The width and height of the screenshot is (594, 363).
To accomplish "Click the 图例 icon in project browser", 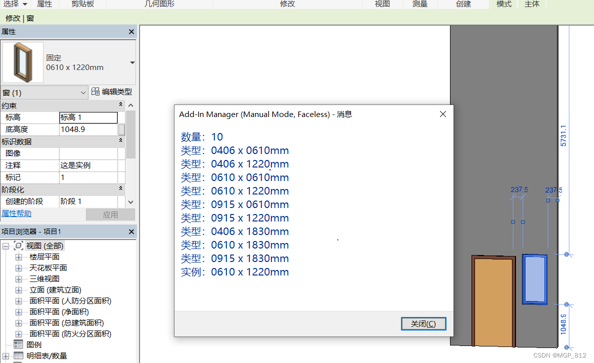I will 18,344.
